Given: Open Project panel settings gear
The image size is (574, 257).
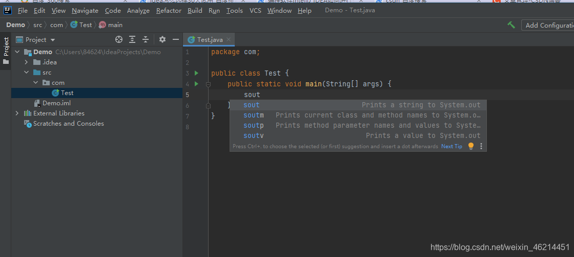Looking at the screenshot, I should 162,39.
